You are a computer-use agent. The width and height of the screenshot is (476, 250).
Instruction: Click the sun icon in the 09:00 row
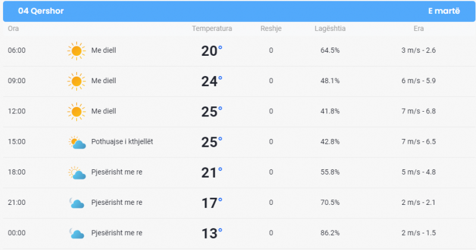pos(77,81)
